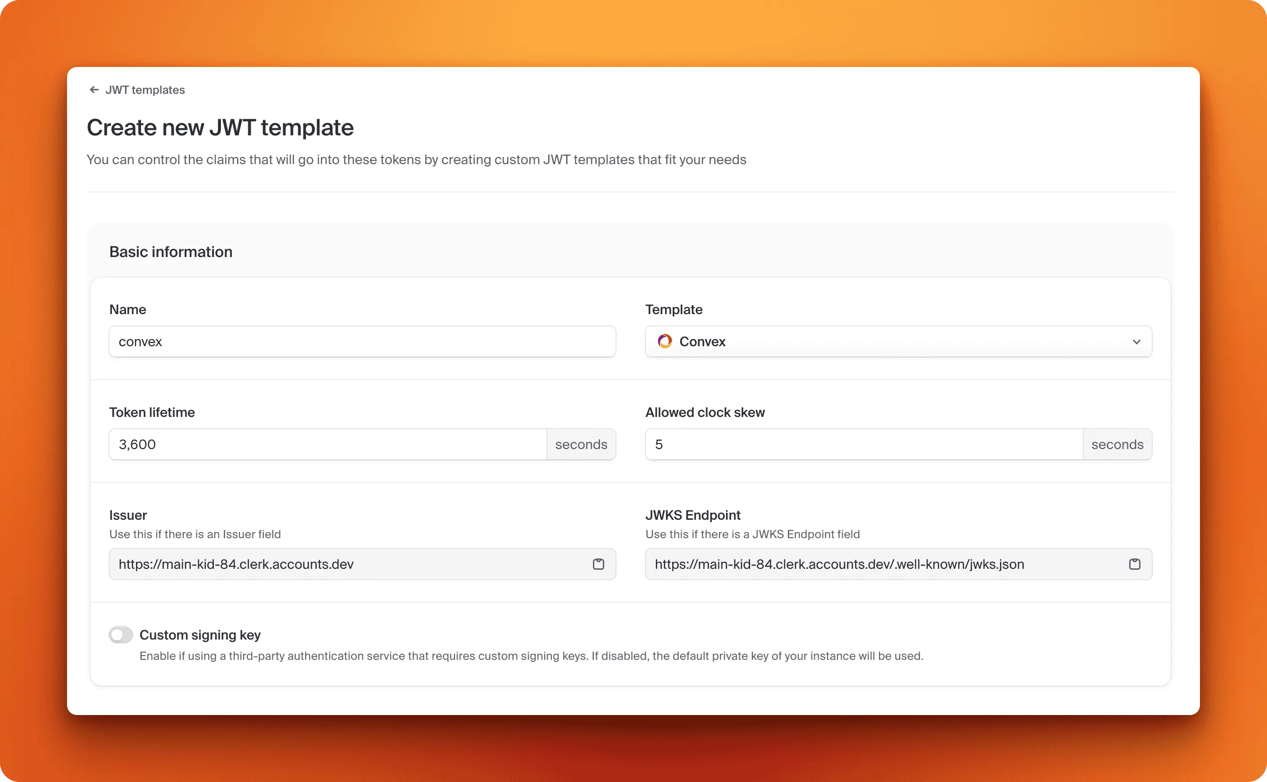This screenshot has width=1267, height=782.
Task: Select the Name field containing convex
Action: click(362, 341)
